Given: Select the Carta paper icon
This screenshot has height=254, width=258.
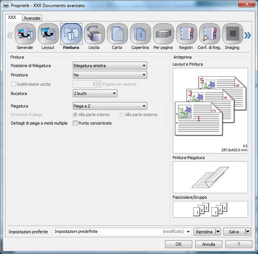Looking at the screenshot, I should (117, 34).
